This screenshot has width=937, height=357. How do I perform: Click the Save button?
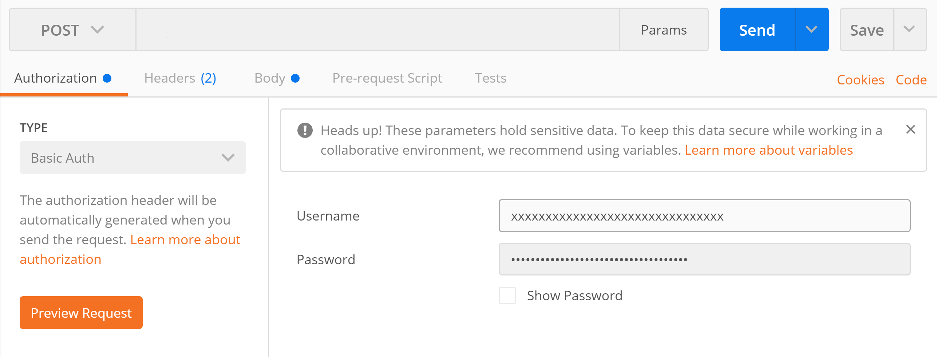click(x=867, y=30)
